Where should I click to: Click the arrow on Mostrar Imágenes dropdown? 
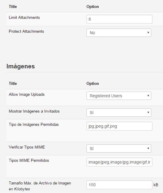click(x=148, y=113)
